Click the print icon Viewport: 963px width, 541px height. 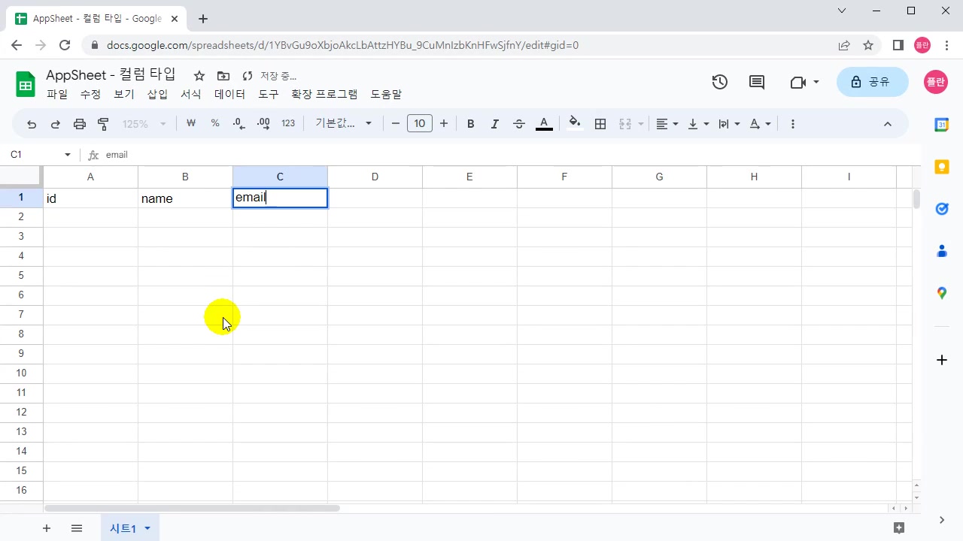(80, 124)
